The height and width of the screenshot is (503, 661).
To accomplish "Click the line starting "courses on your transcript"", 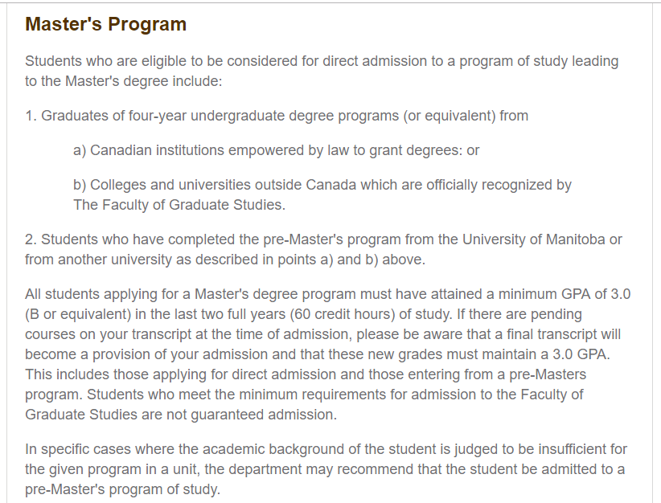I will click(x=322, y=333).
